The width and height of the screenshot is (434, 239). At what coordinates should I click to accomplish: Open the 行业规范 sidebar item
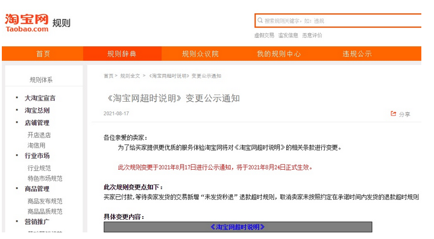(x=39, y=168)
